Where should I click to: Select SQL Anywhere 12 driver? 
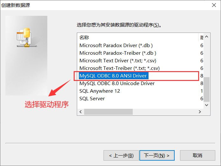tap(100, 91)
